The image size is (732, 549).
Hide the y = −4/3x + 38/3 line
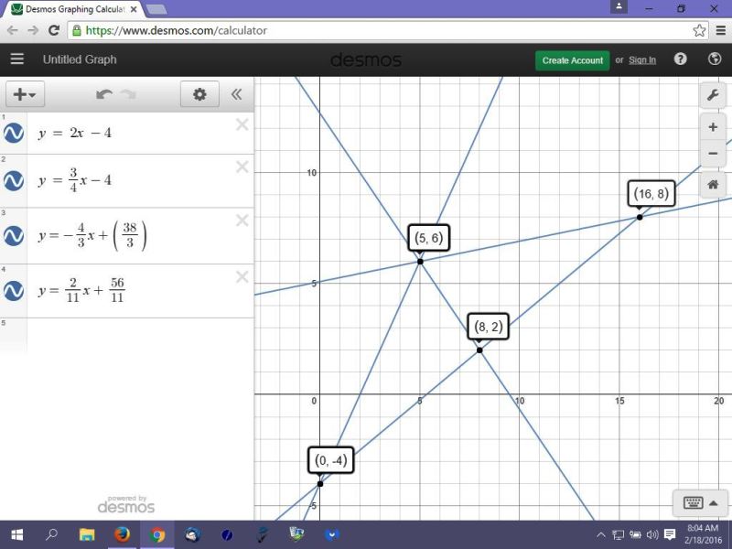14,236
